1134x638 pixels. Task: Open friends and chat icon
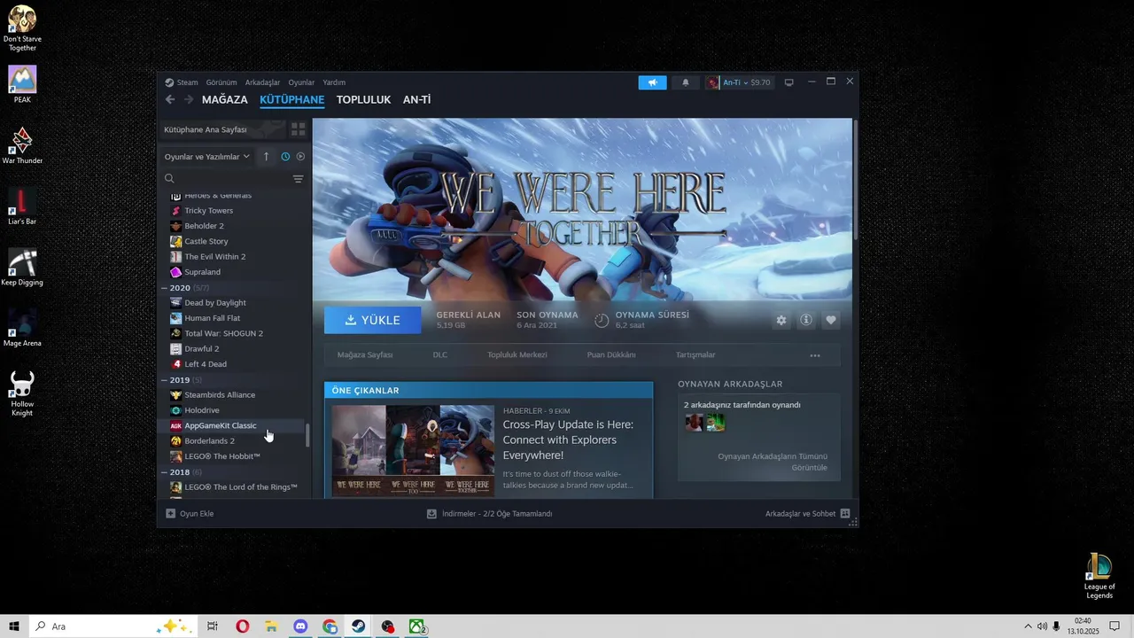(845, 513)
